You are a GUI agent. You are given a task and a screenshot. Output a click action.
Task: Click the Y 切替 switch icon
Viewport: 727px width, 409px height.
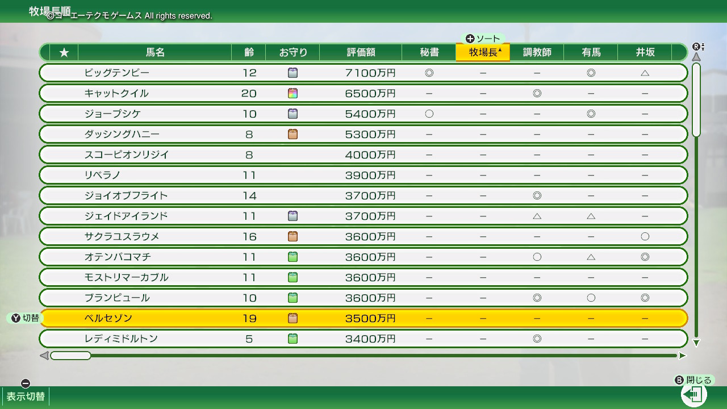coord(16,318)
